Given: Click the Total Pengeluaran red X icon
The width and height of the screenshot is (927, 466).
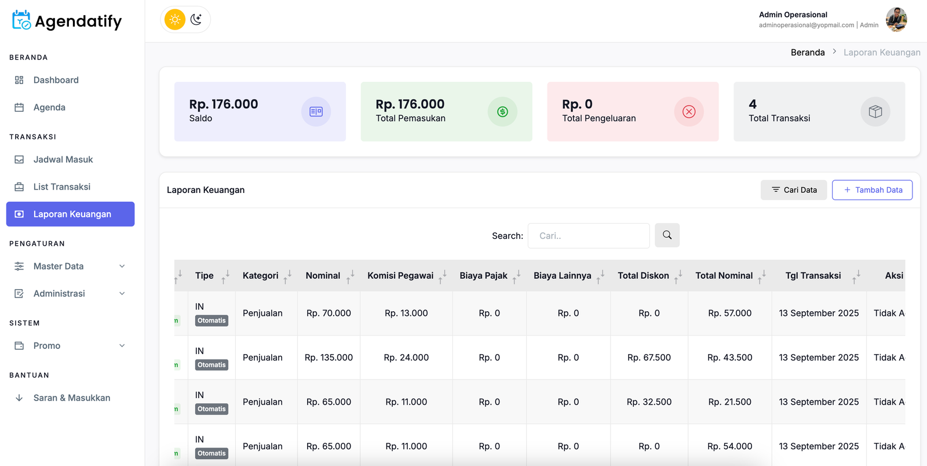Looking at the screenshot, I should 689,112.
